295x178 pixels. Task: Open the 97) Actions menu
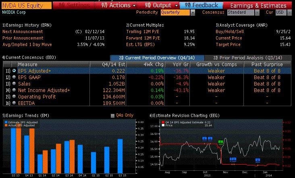point(118,5)
